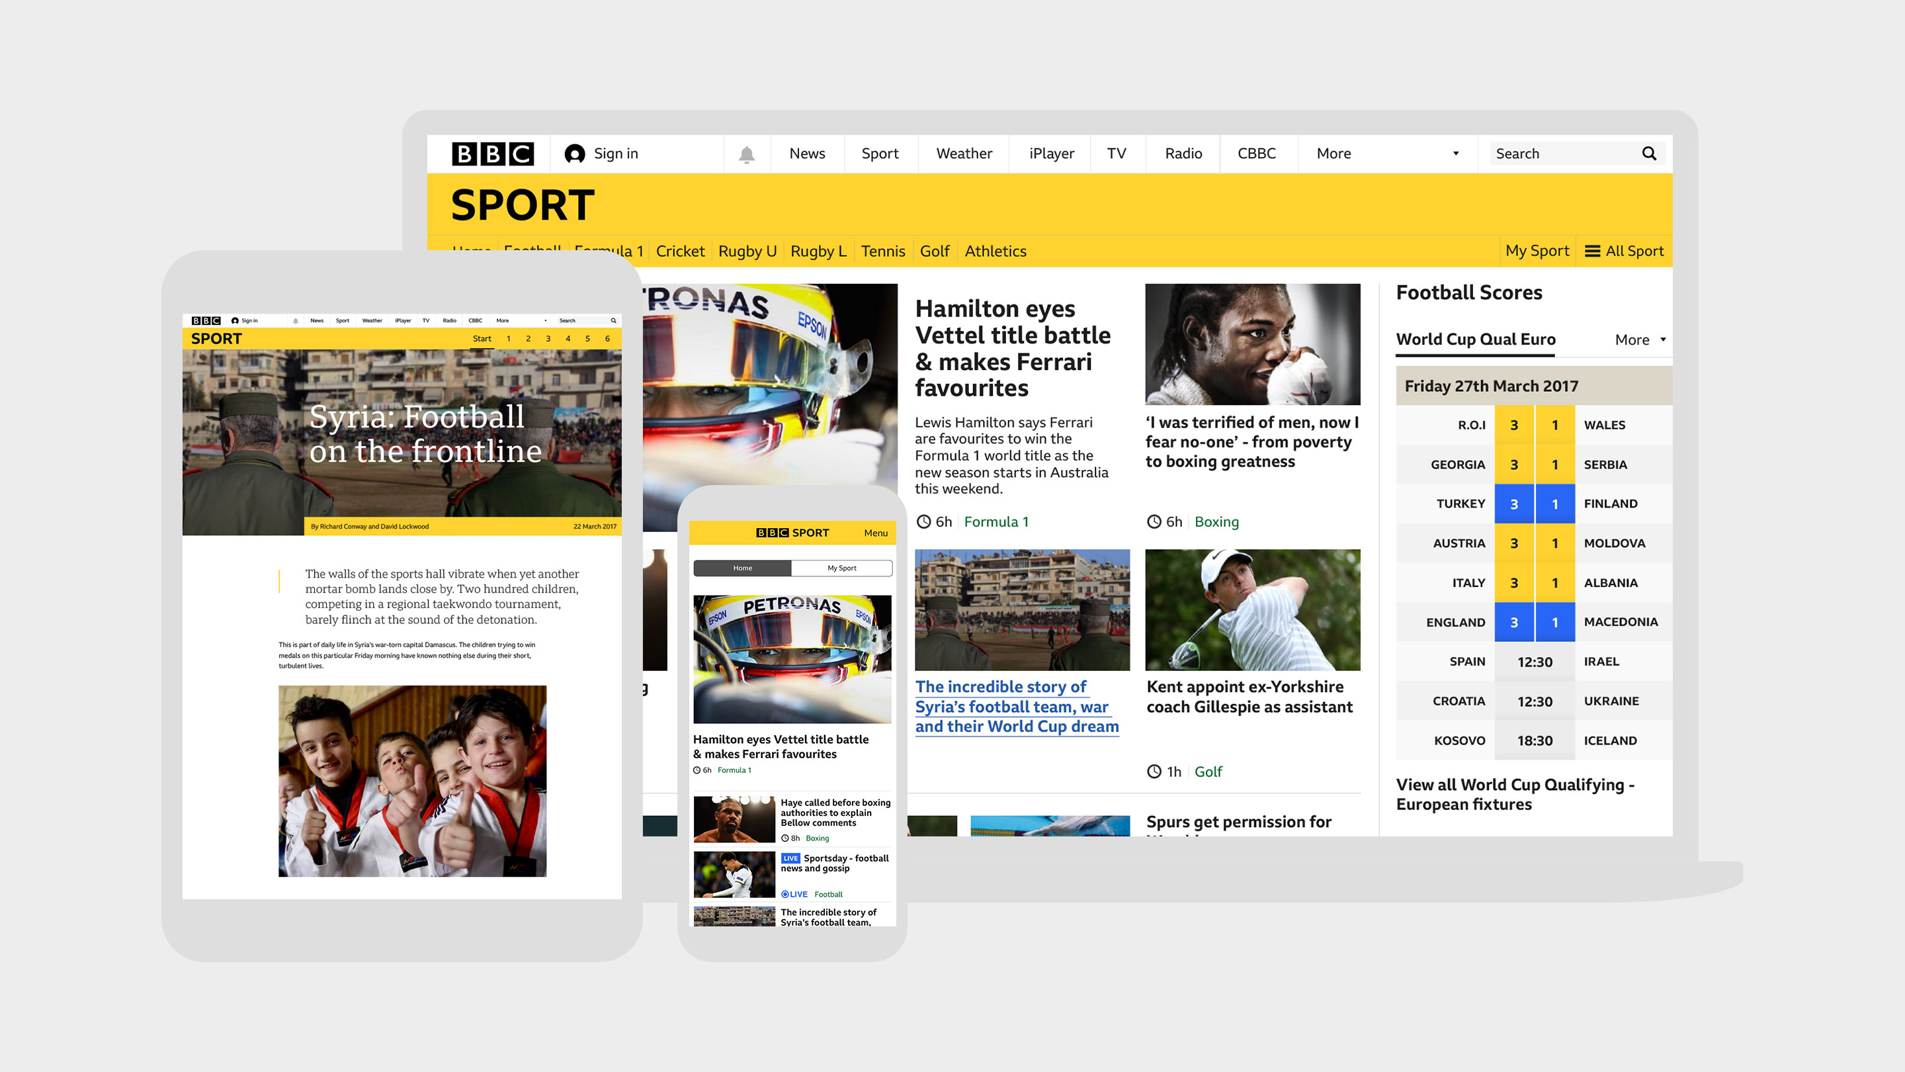This screenshot has height=1072, width=1905.
Task: Open the Hamilton eyes Vettel title battle headline
Action: coord(1013,349)
